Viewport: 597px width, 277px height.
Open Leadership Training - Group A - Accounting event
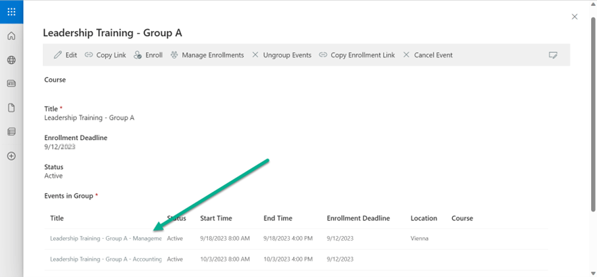[105, 259]
